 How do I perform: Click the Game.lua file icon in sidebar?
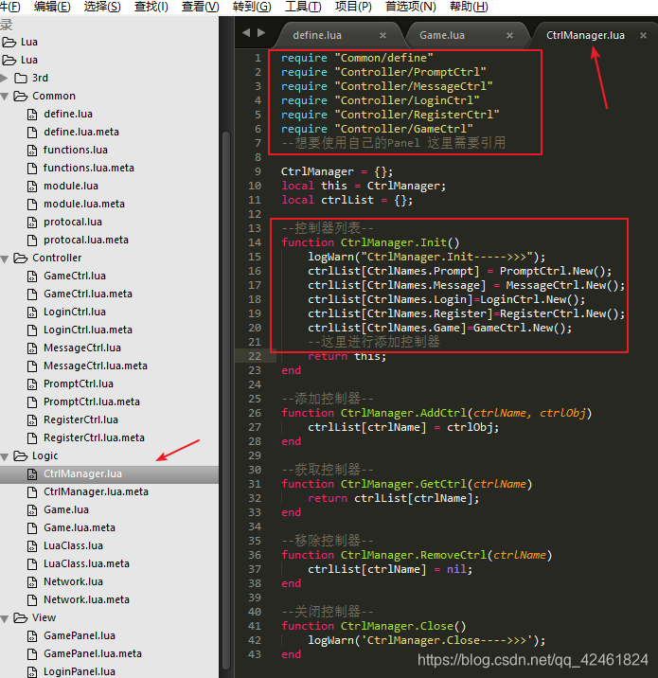32,510
